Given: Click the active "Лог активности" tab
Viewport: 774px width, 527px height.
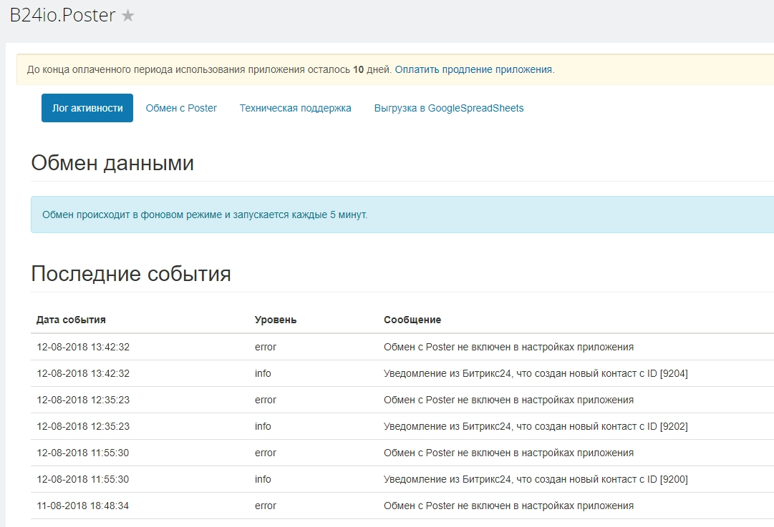Looking at the screenshot, I should tap(87, 107).
